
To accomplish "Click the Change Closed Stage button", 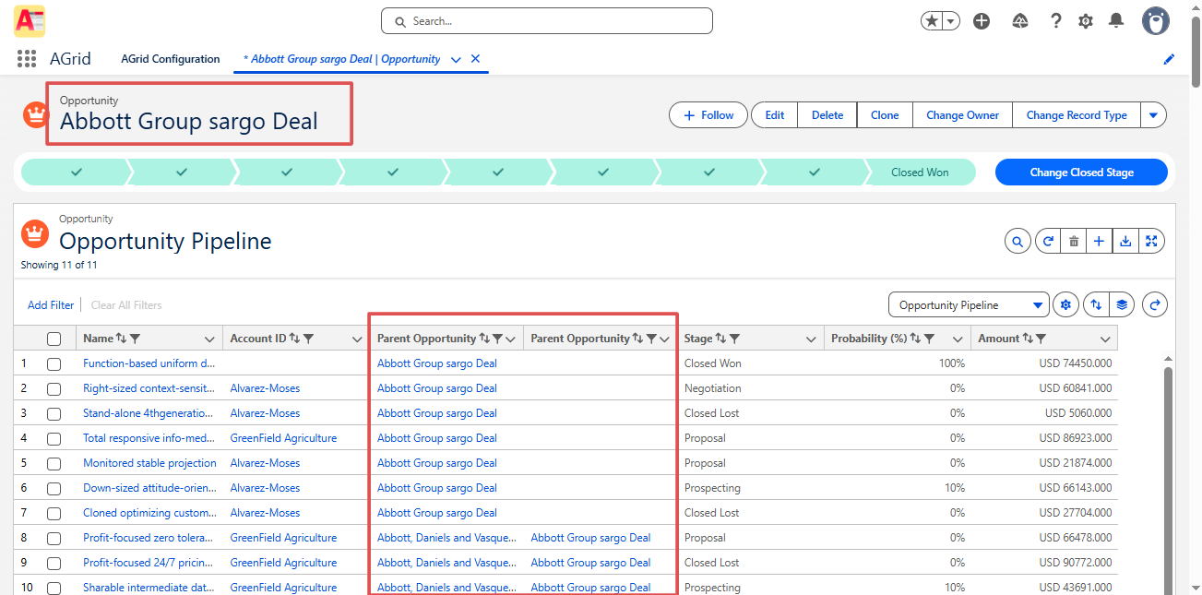I will pos(1081,173).
